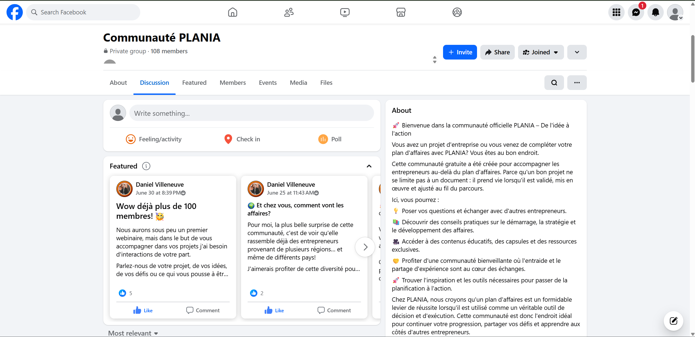
Task: Open the June 30 at 8:39 PM timestamp
Action: pos(158,193)
